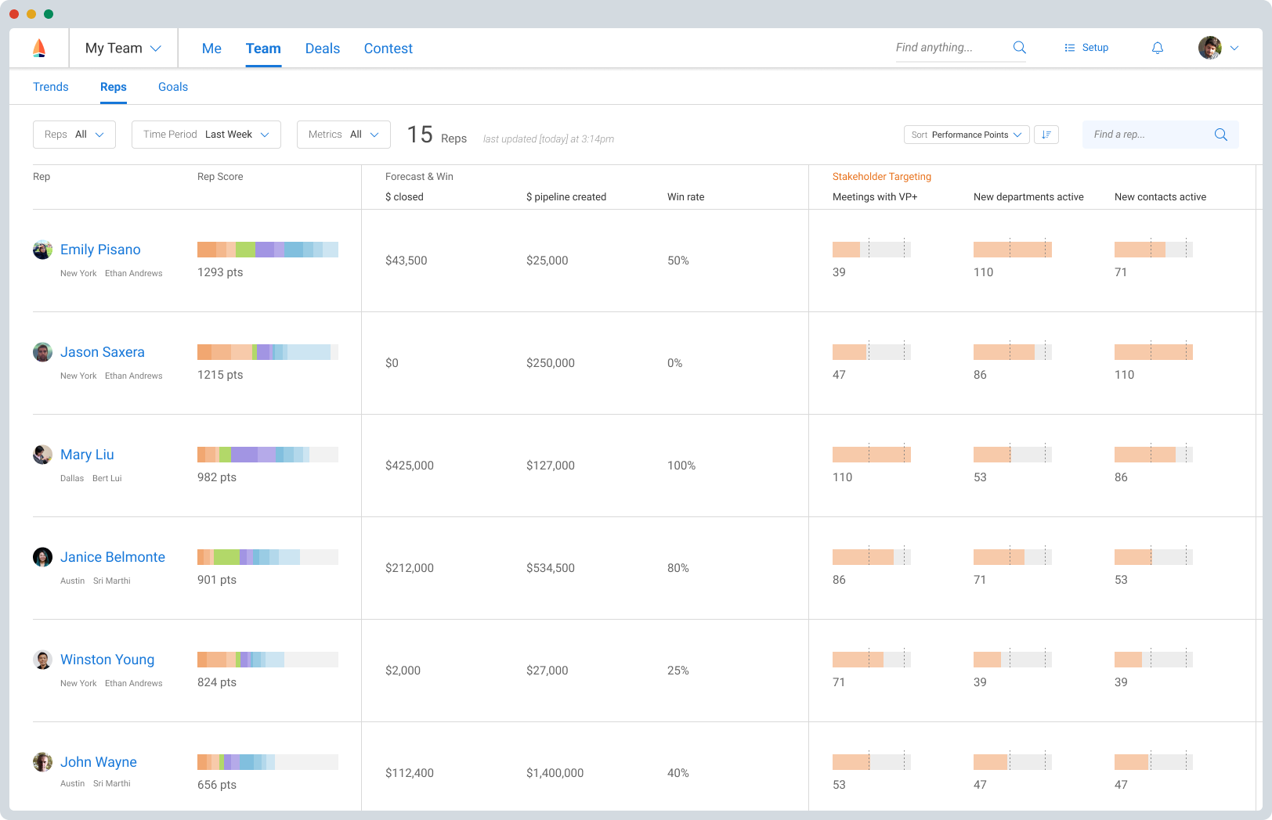Image resolution: width=1272 pixels, height=820 pixels.
Task: Open the Time Period Last Week dropdown
Action: (206, 135)
